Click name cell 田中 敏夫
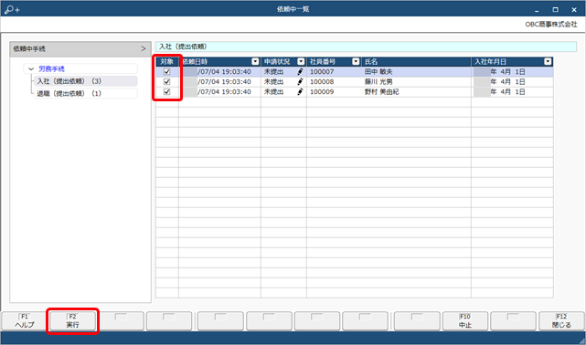This screenshot has width=586, height=345. click(416, 71)
